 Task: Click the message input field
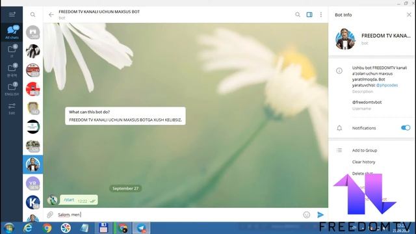click(x=177, y=214)
